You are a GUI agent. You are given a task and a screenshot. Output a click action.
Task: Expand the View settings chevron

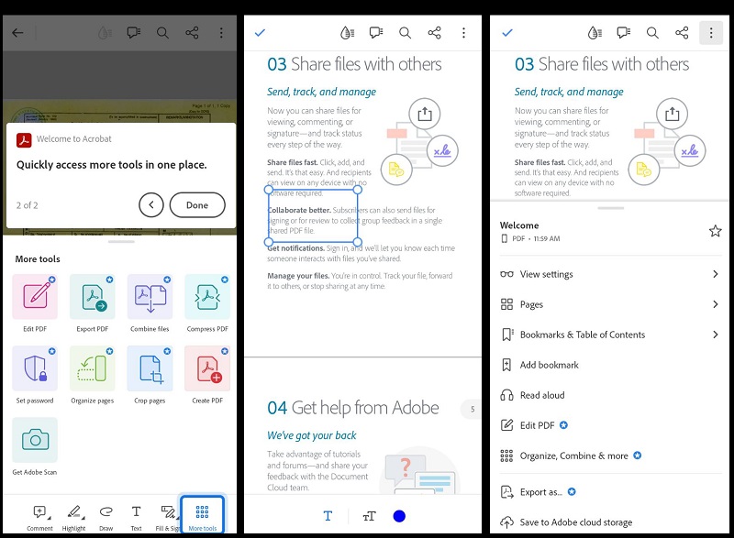[x=716, y=274]
